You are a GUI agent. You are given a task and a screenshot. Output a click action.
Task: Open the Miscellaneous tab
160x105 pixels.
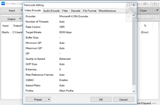(107, 11)
